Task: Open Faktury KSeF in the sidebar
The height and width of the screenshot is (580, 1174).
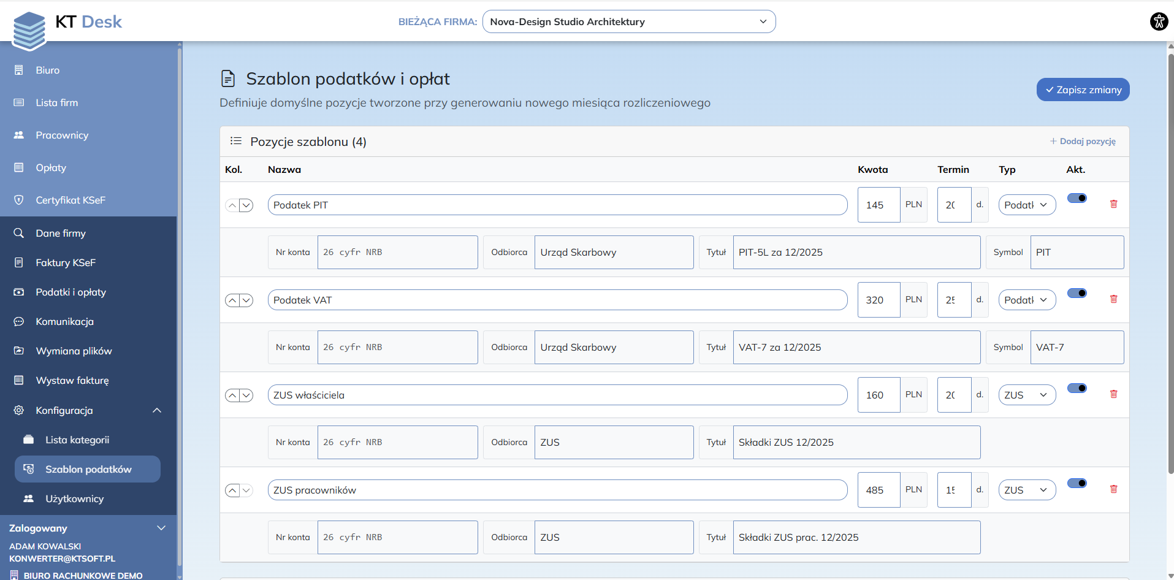Action: tap(66, 262)
